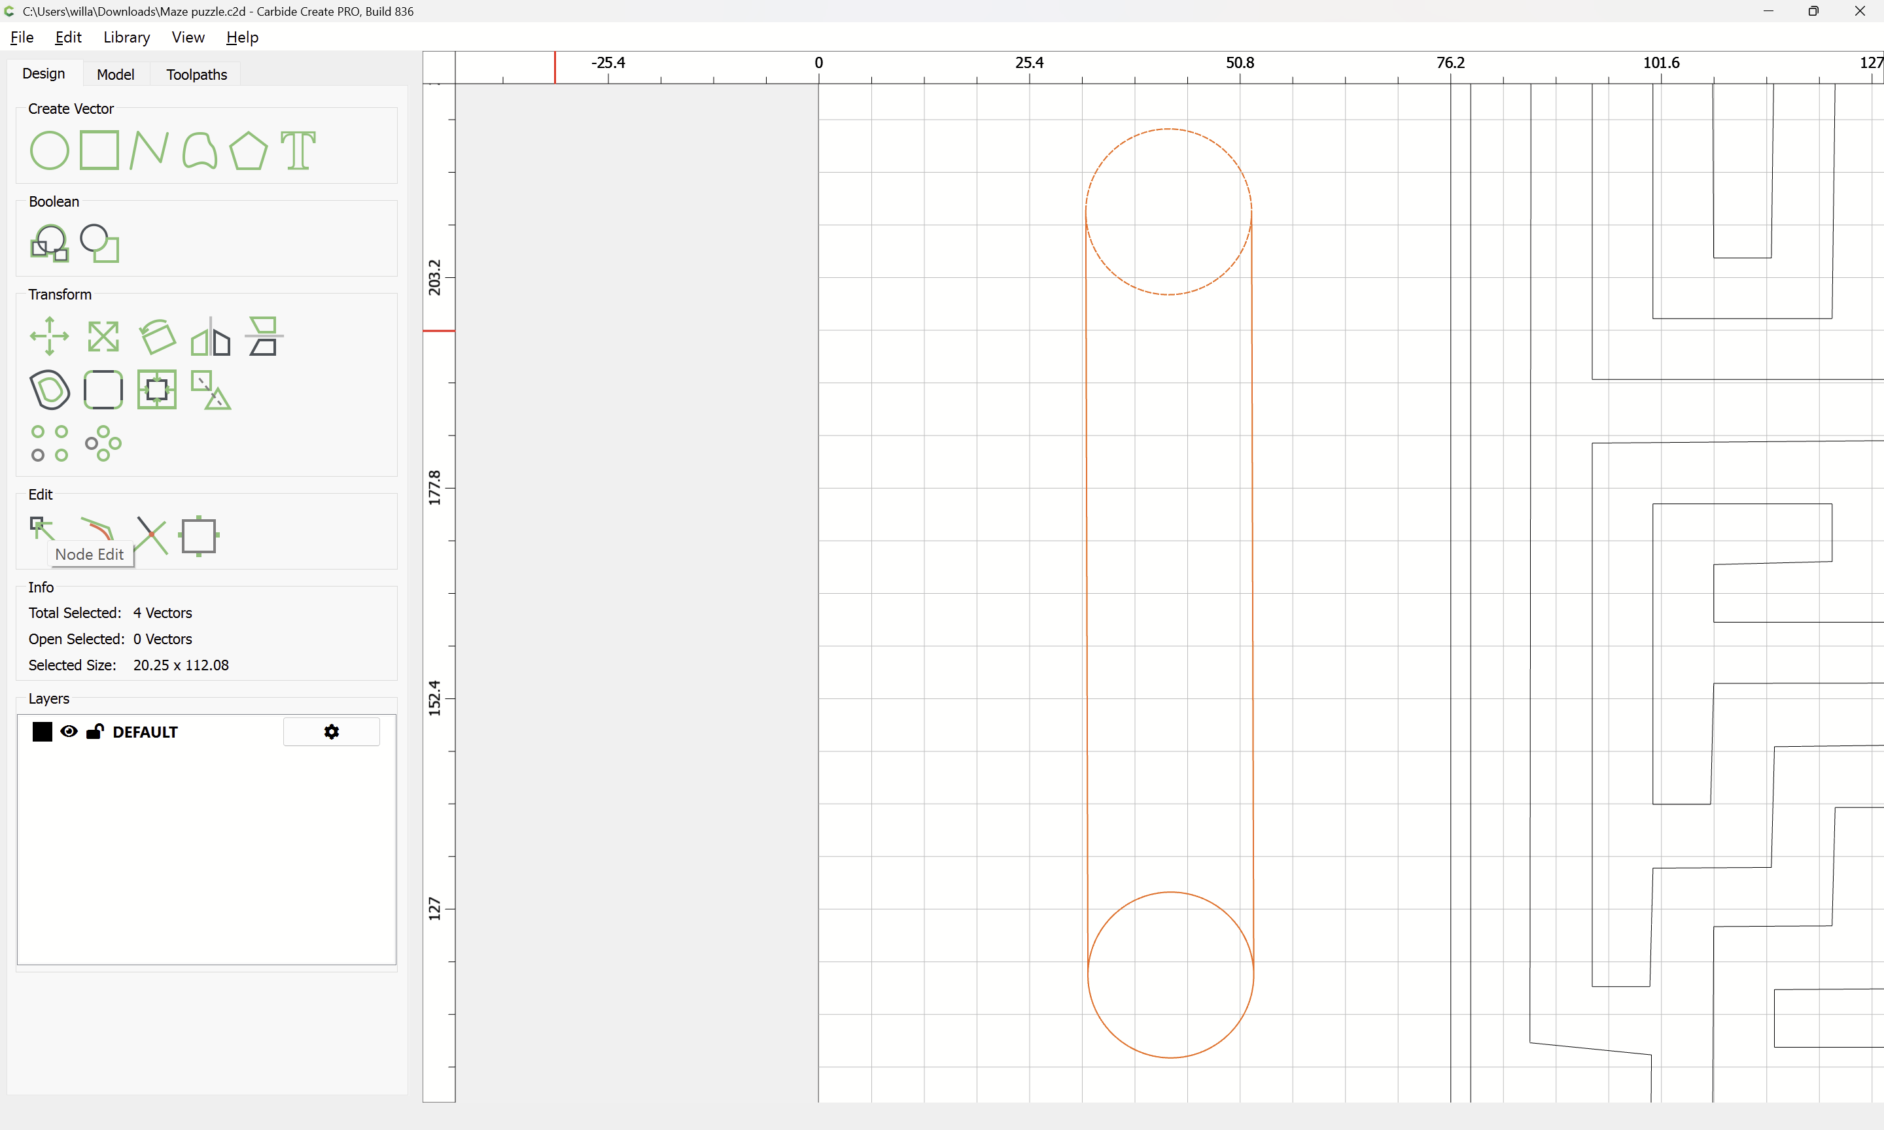Click the Offset Vector tool
Screen dimensions: 1884x1130
[x=50, y=390]
